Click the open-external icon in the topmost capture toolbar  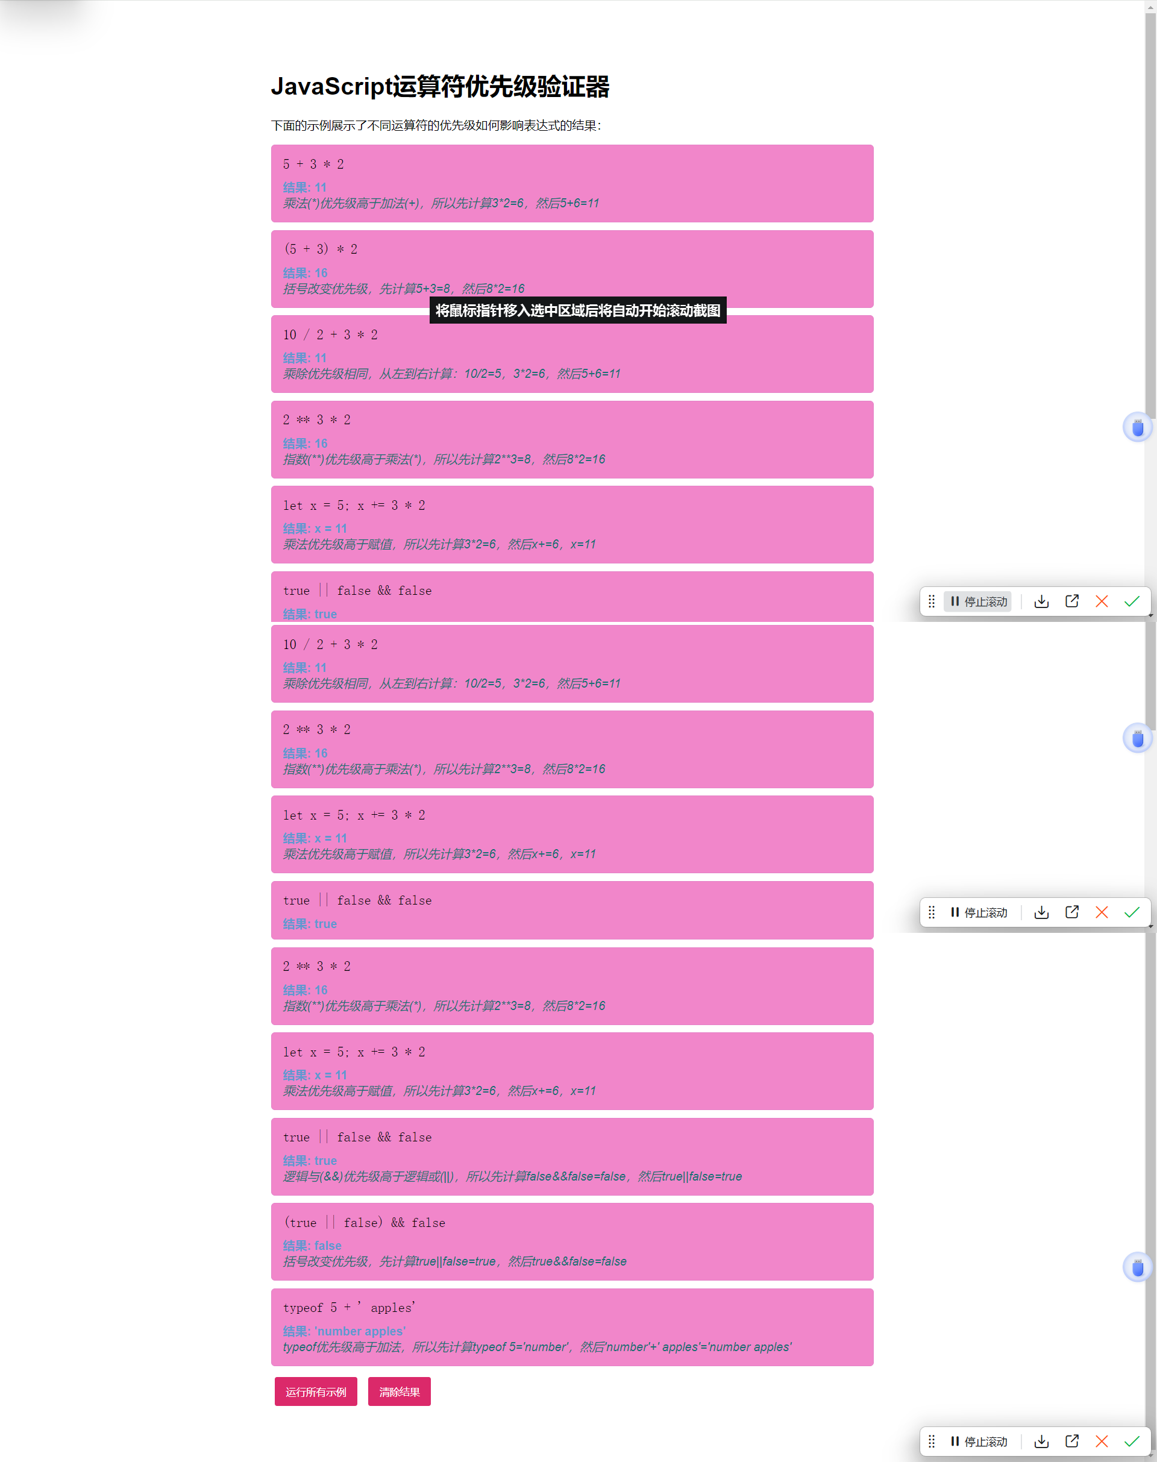1071,601
